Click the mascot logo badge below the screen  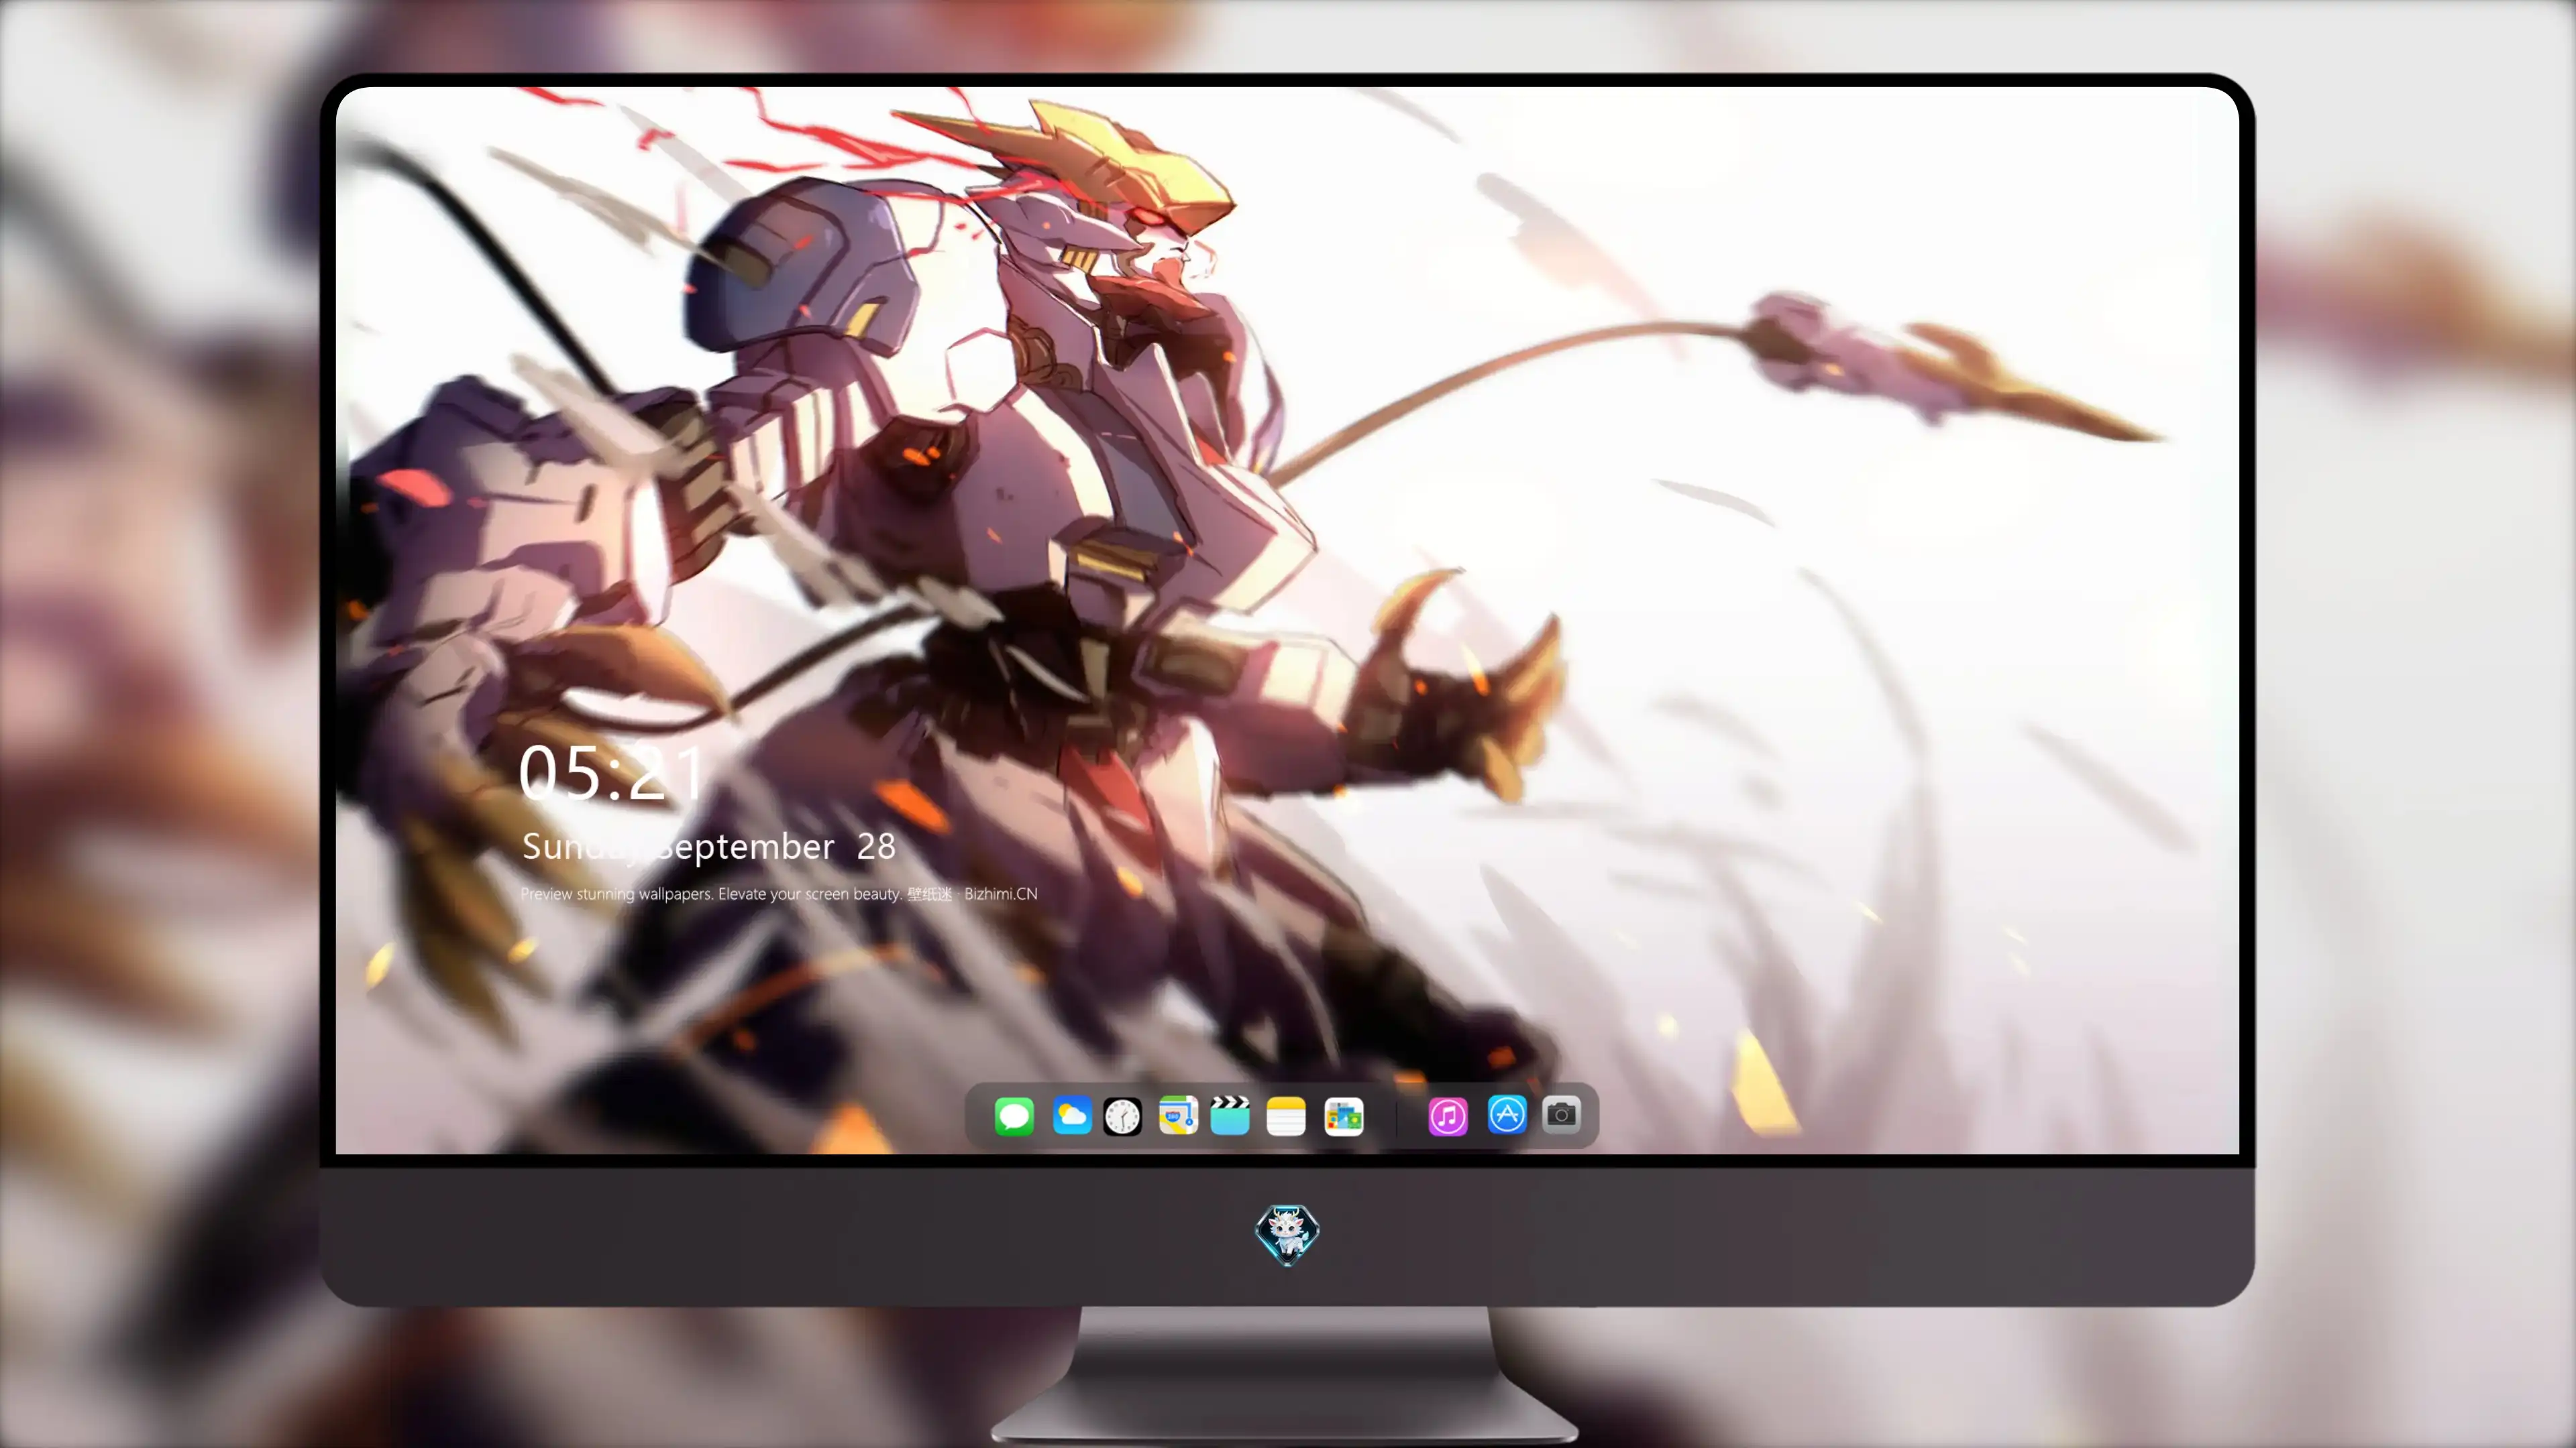1287,1234
